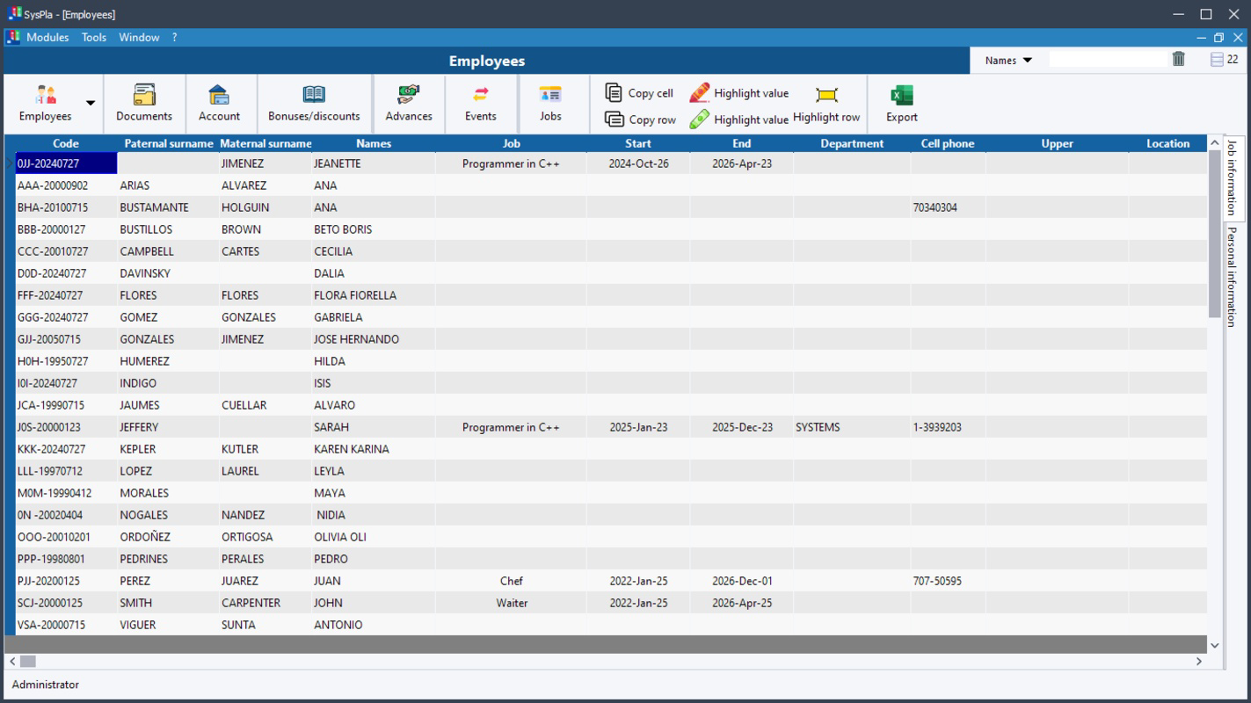This screenshot has height=703, width=1251.
Task: Select code cell KKK-20240727
Action: 66,449
